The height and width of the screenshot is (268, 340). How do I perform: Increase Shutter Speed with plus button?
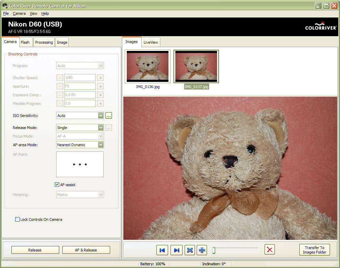(100, 78)
